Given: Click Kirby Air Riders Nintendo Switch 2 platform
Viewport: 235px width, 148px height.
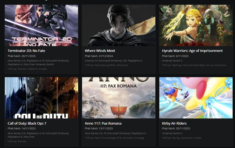Looking at the screenshot, I should click(172, 133).
